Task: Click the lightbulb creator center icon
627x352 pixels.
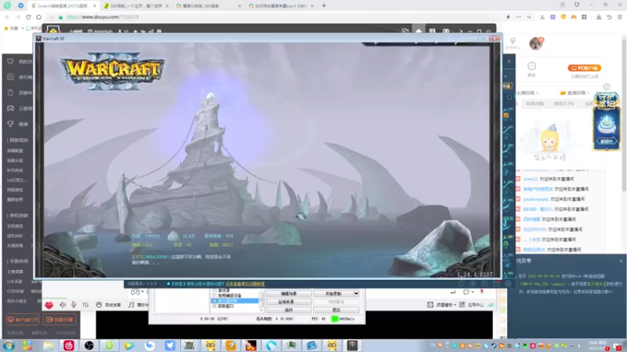Action: point(513,41)
